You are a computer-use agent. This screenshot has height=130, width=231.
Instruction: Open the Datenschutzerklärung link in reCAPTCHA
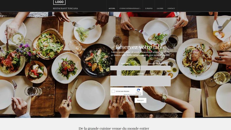[x=127, y=94]
